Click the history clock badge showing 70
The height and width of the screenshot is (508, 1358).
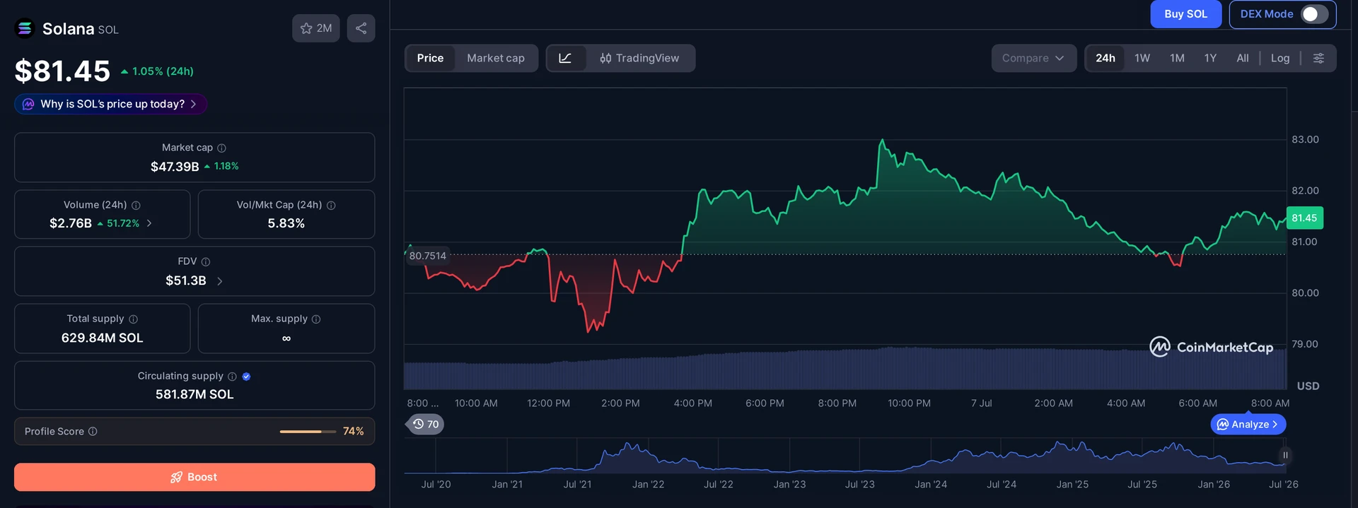(x=426, y=424)
